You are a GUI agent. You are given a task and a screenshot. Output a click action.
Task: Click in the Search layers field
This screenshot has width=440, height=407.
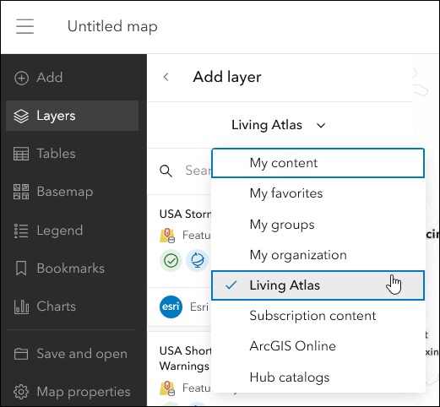click(x=198, y=171)
